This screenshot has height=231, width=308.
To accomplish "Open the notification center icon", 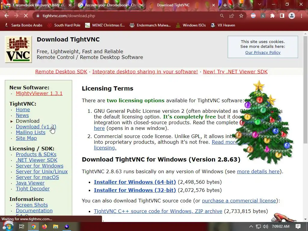I will (298, 226).
